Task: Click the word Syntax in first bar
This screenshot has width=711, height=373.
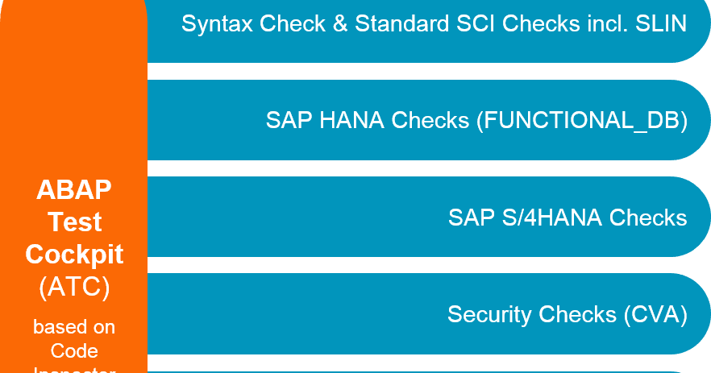Action: 217,24
